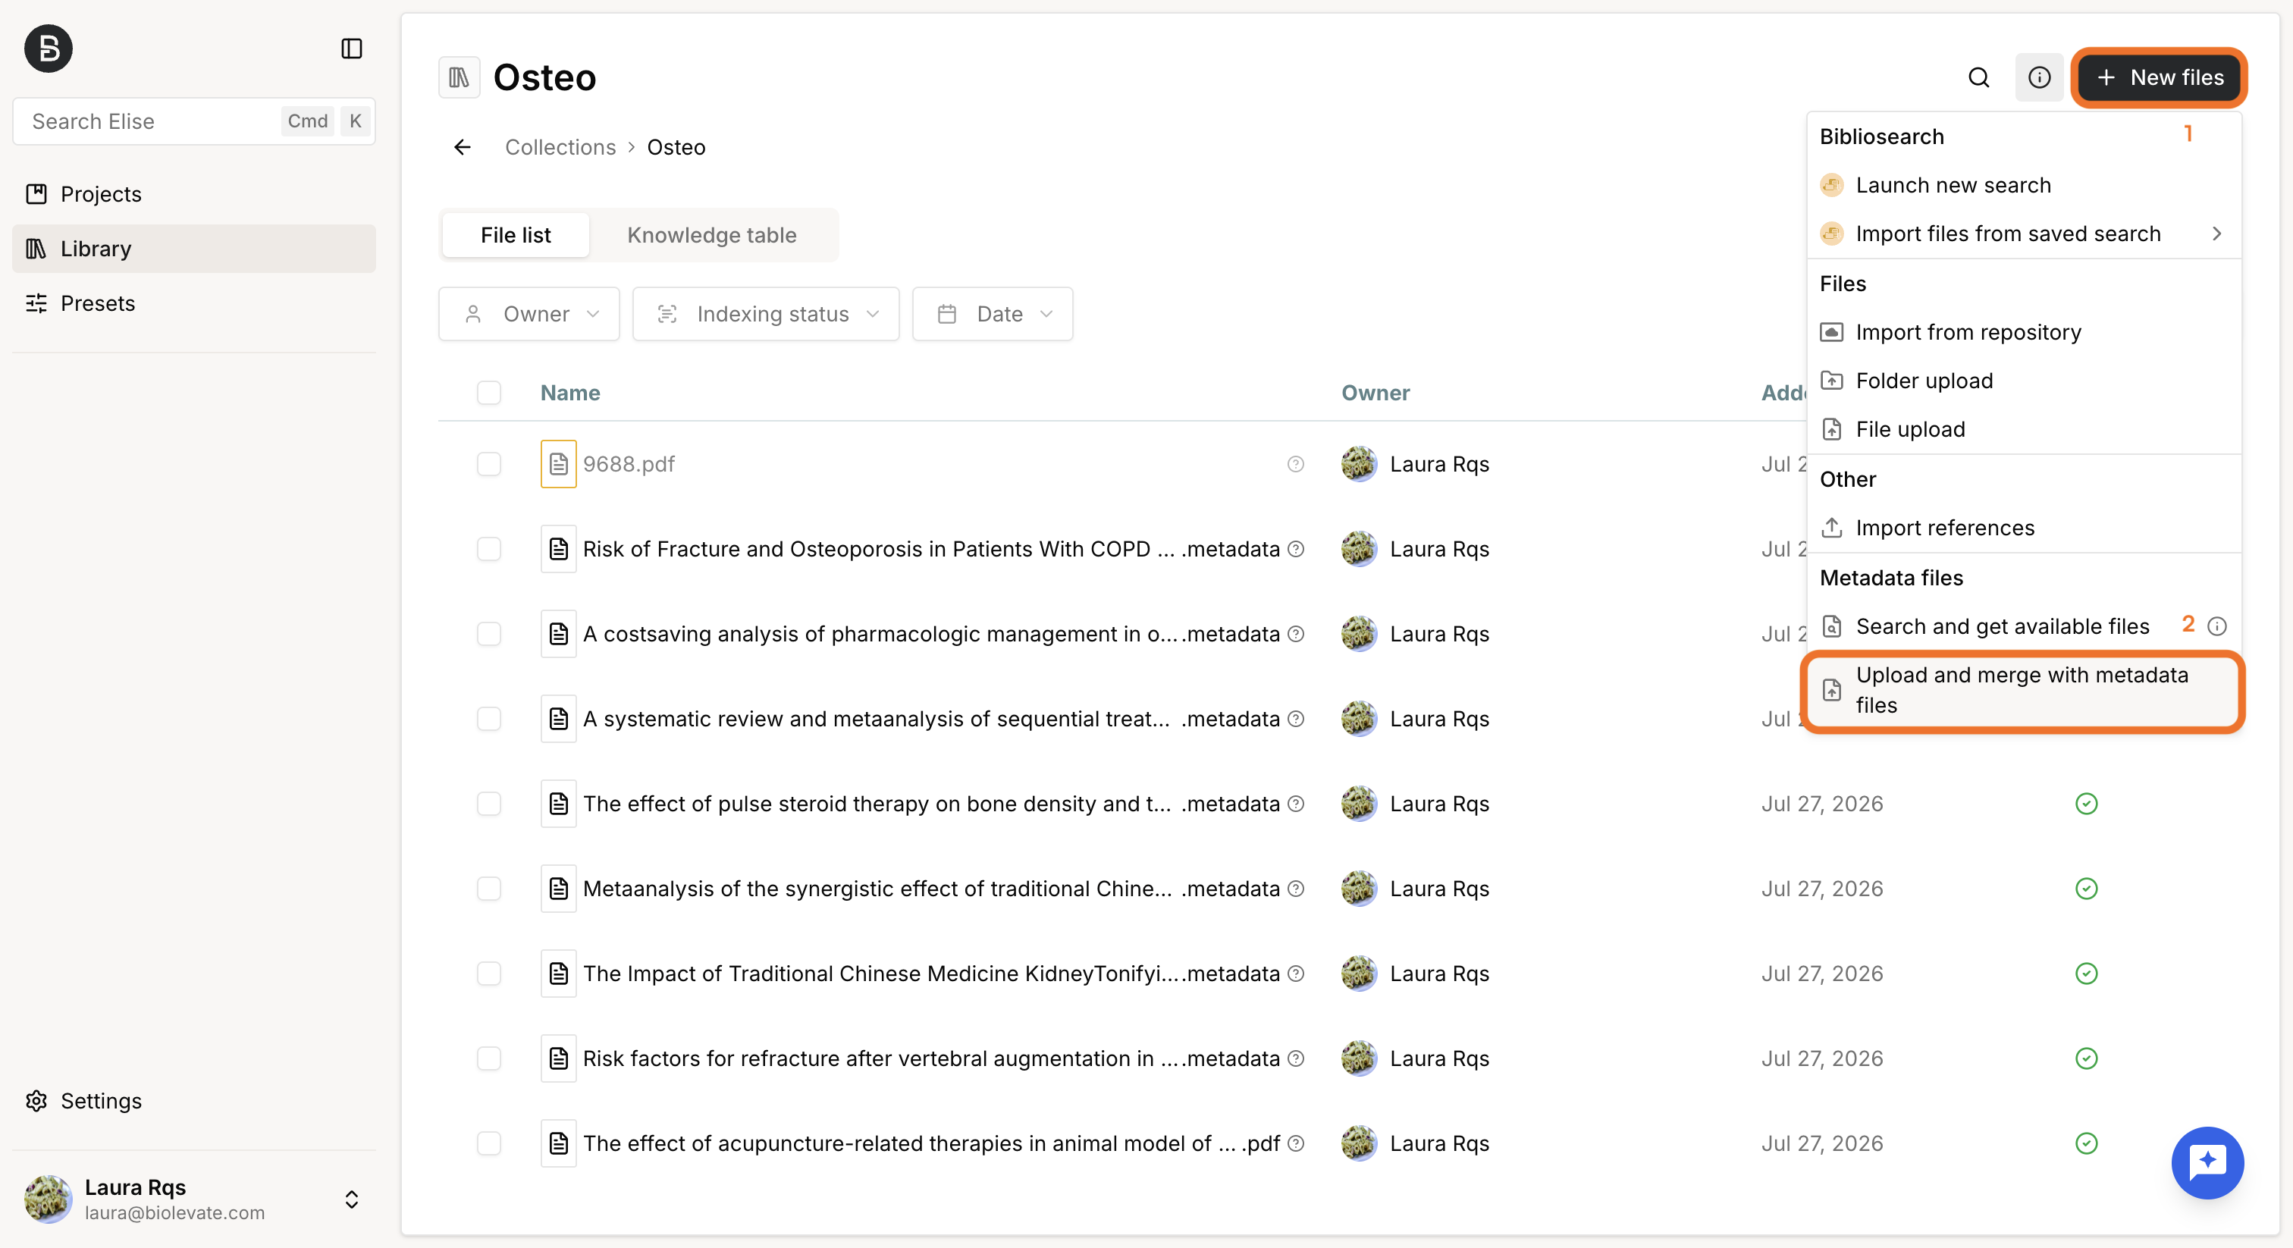Click the Biolevate logo icon
2293x1248 pixels.
coord(48,48)
